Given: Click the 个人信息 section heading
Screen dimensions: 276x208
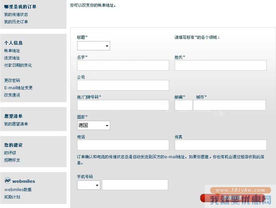Looking at the screenshot, I should click(13, 43).
